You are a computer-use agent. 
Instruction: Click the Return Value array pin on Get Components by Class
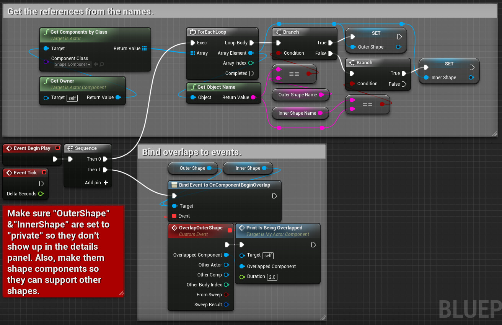(144, 49)
